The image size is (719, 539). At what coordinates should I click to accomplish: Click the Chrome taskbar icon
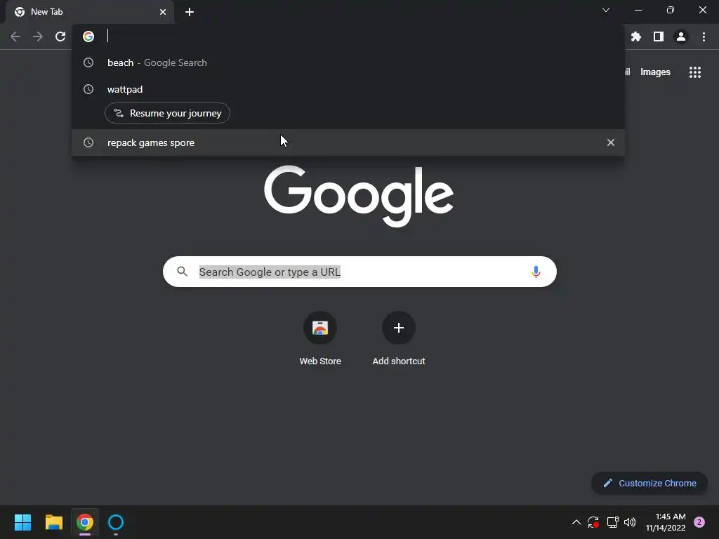pyautogui.click(x=85, y=522)
